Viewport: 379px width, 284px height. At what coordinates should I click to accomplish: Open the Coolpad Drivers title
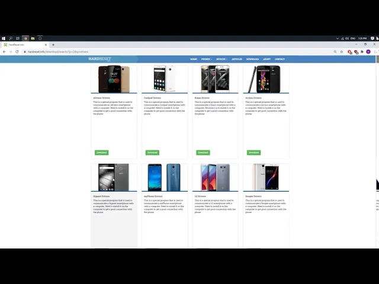[x=152, y=98]
